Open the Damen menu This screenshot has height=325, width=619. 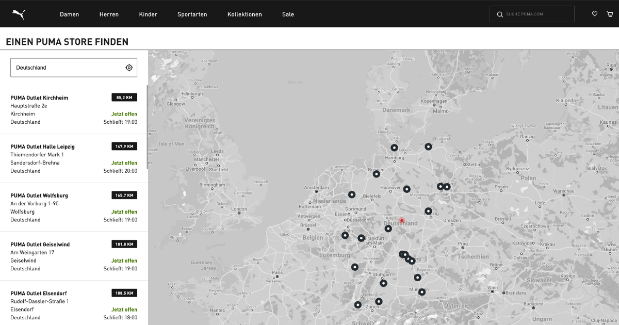69,14
